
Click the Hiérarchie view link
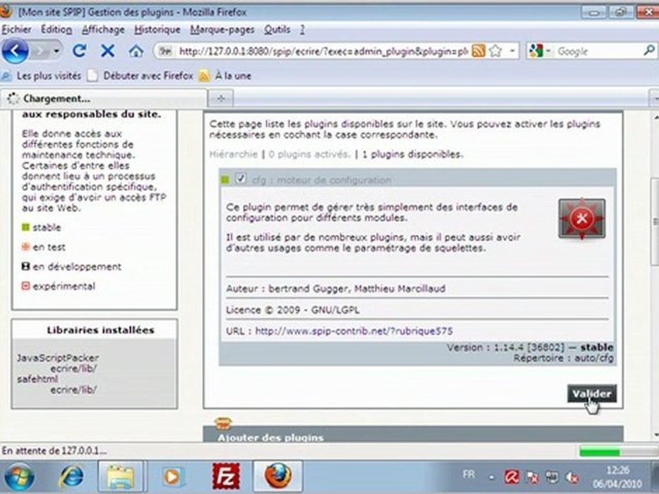pyautogui.click(x=233, y=154)
